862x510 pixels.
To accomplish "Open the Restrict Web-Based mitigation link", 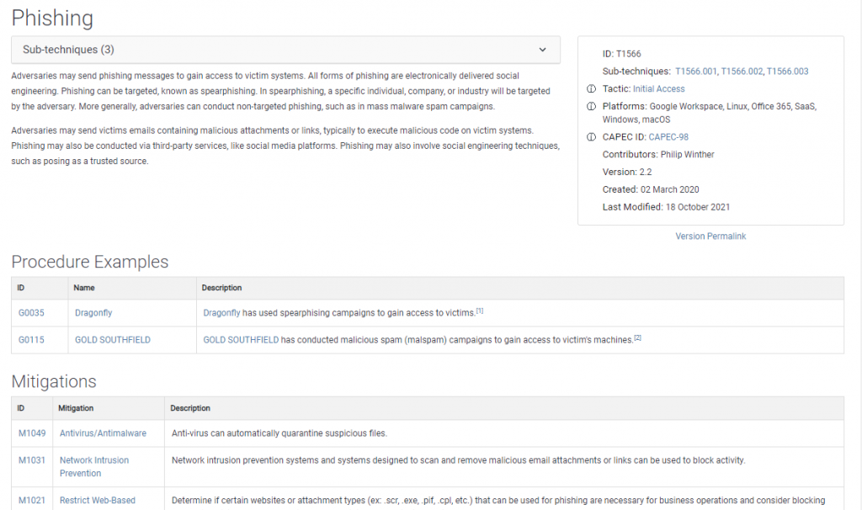I will [x=98, y=500].
